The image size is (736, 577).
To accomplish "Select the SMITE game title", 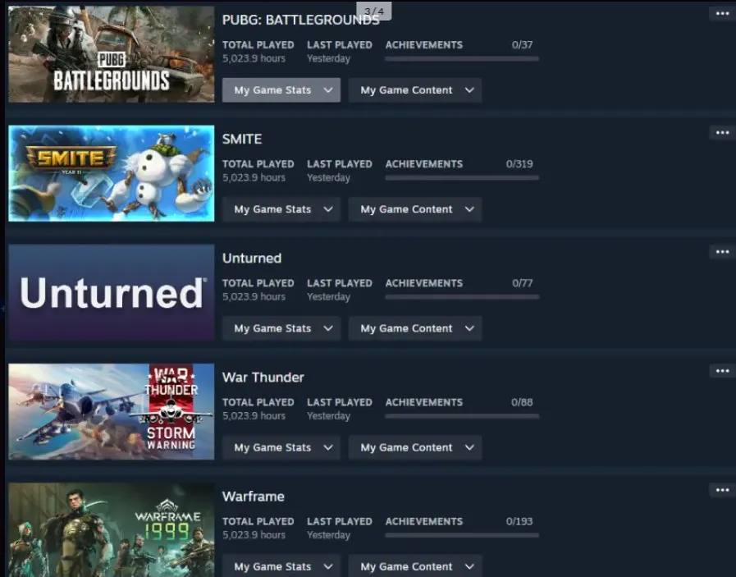I will click(241, 139).
